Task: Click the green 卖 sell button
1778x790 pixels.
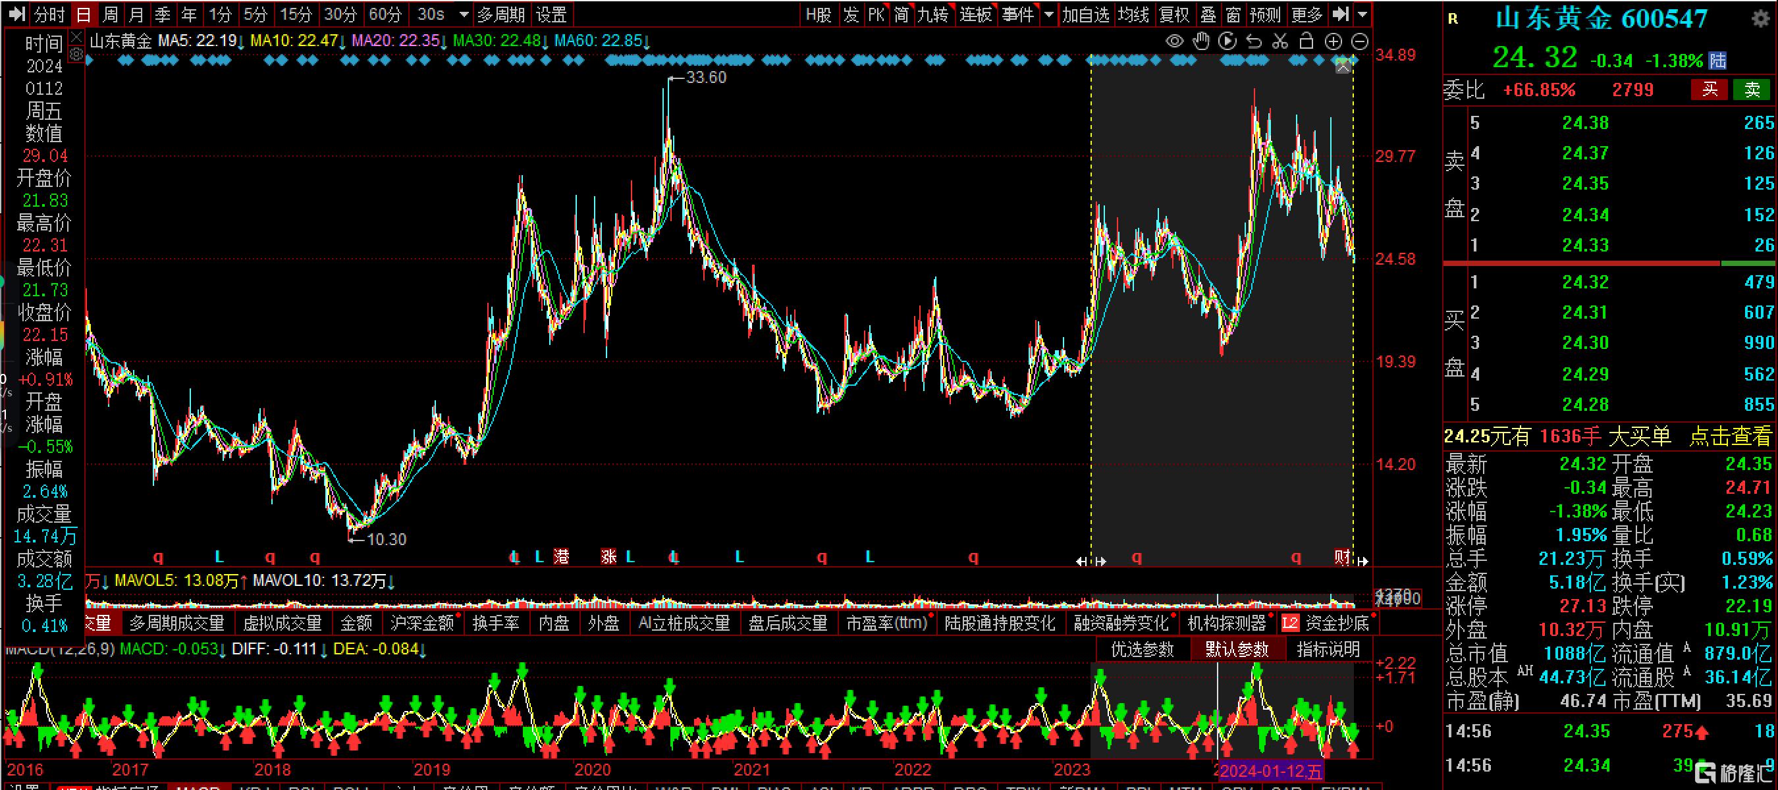Action: point(1752,90)
